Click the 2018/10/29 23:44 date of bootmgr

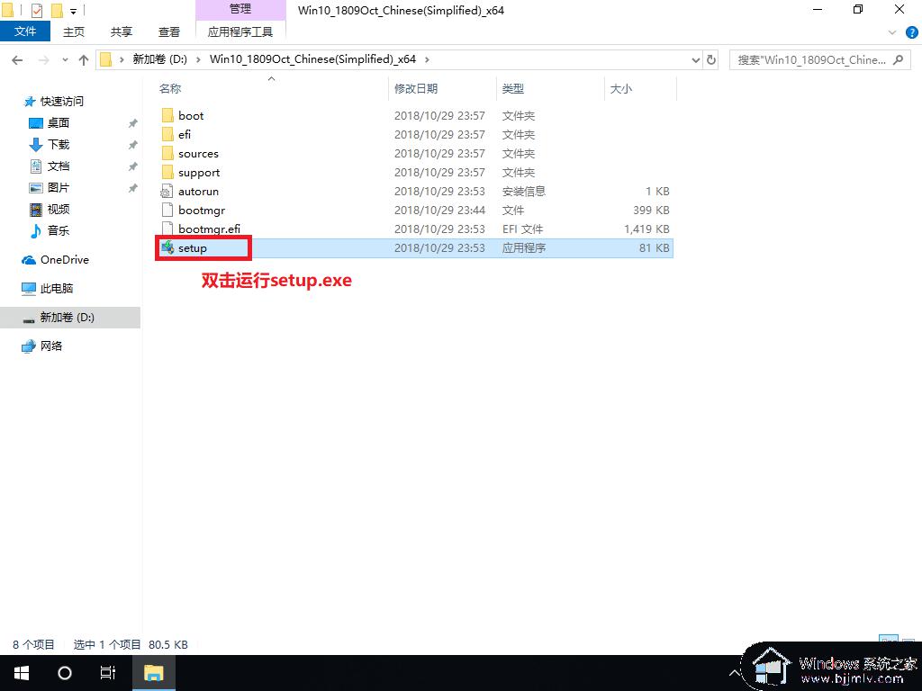click(439, 210)
